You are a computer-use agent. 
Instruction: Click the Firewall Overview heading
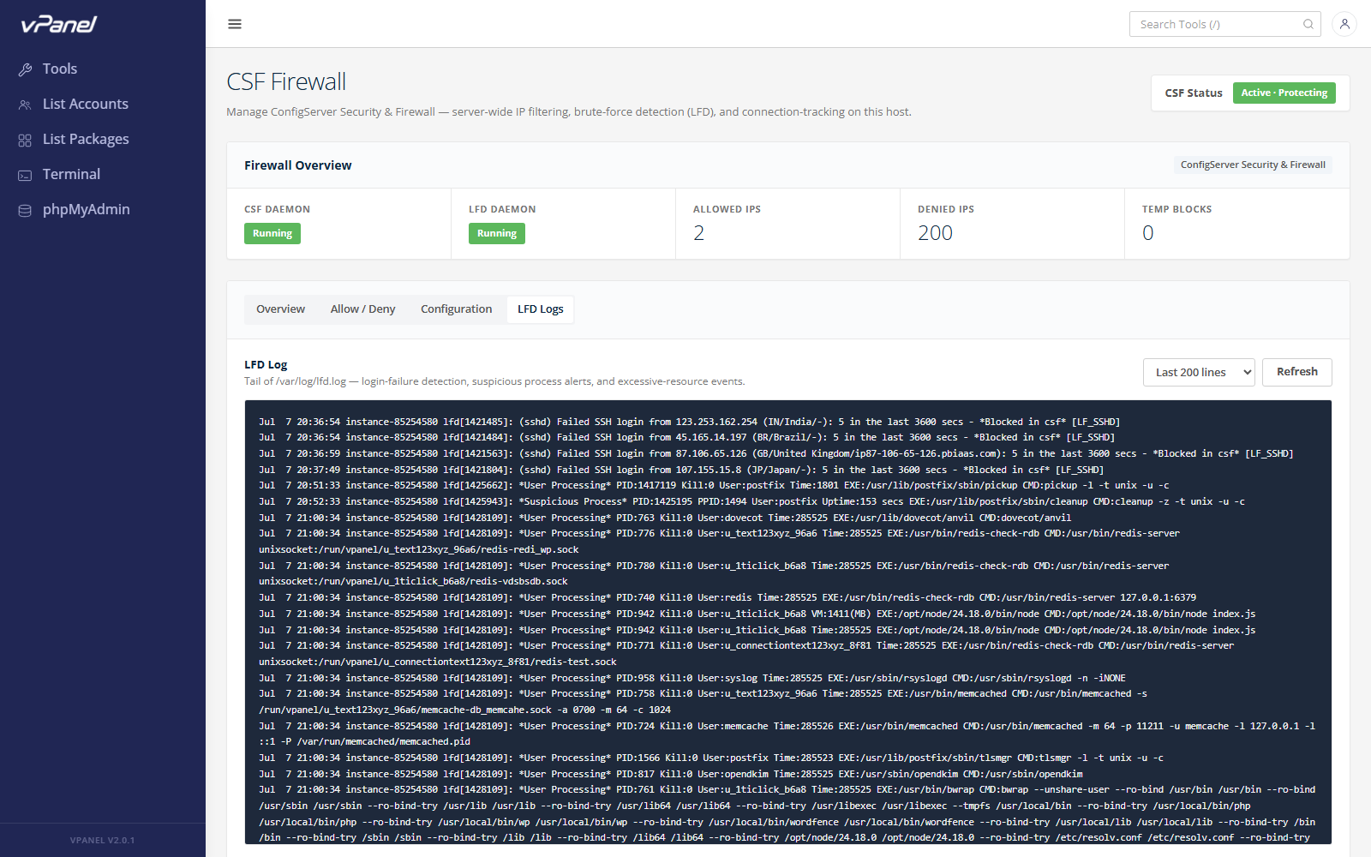click(297, 165)
